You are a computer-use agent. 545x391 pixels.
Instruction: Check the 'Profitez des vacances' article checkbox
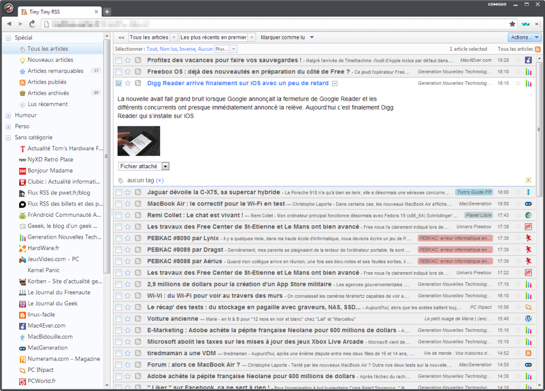pyautogui.click(x=119, y=60)
